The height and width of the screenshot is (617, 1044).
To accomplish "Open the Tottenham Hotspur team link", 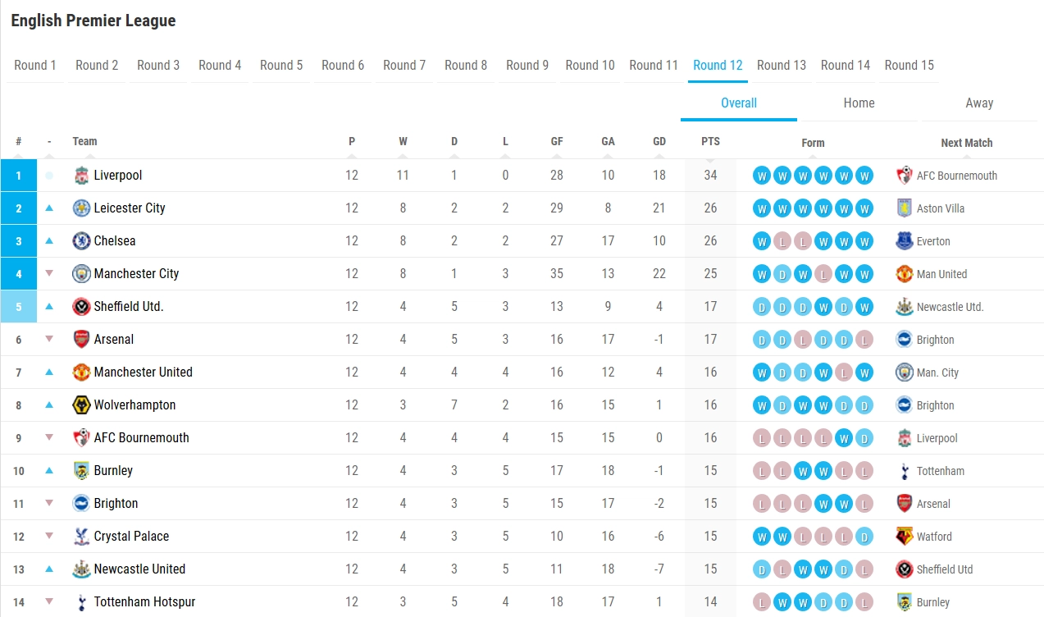I will 145,602.
